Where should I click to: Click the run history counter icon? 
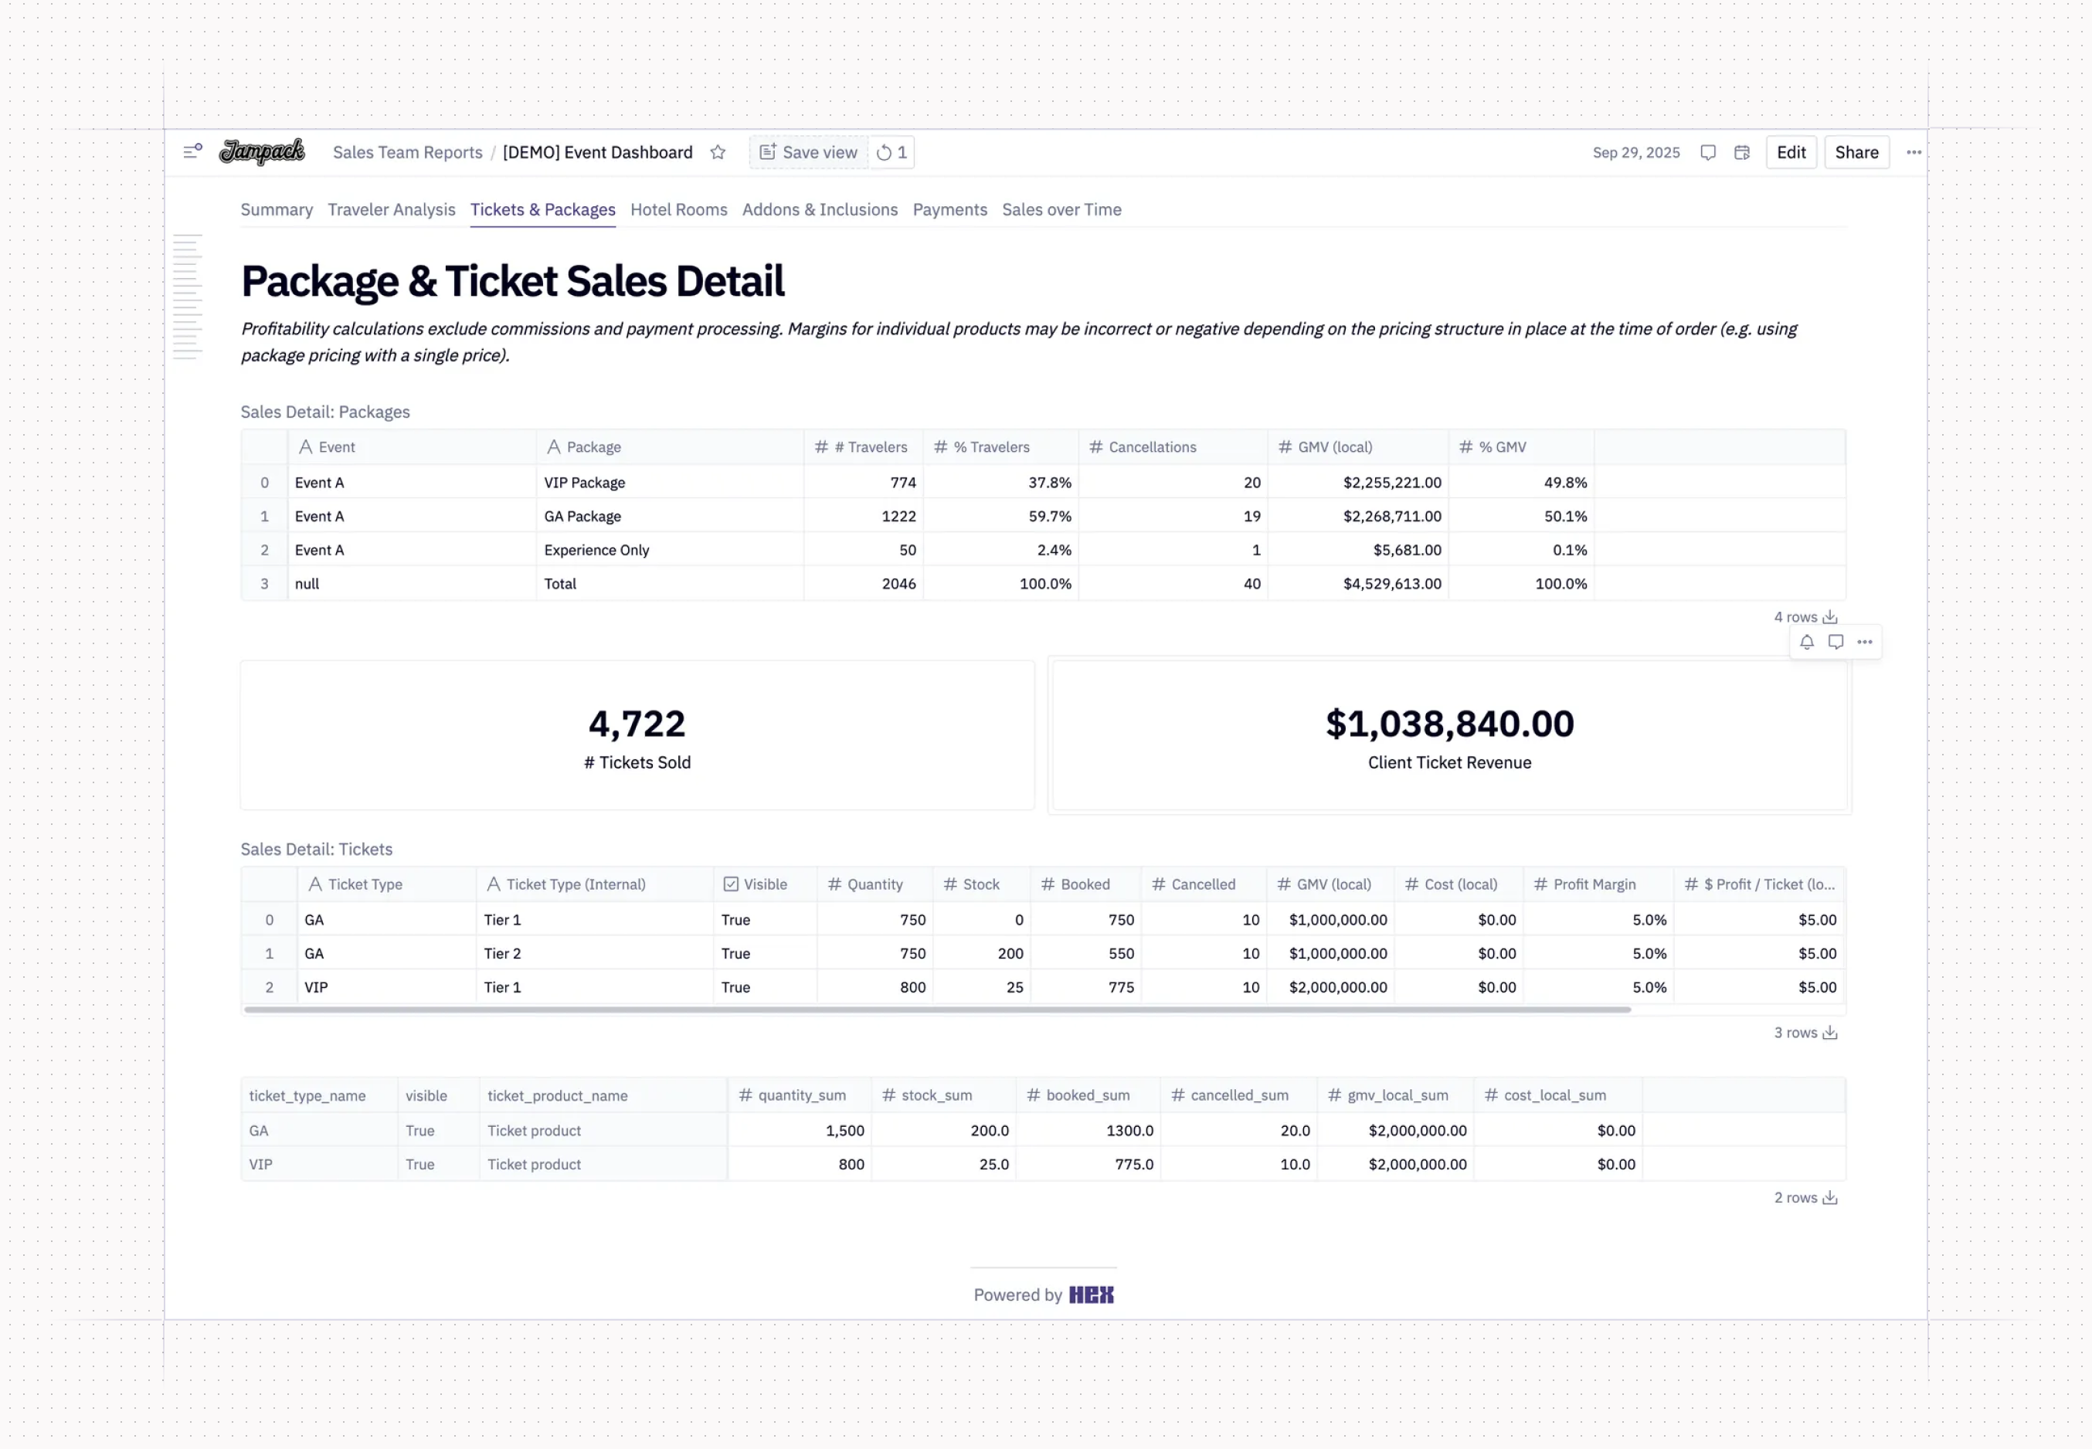click(x=891, y=151)
